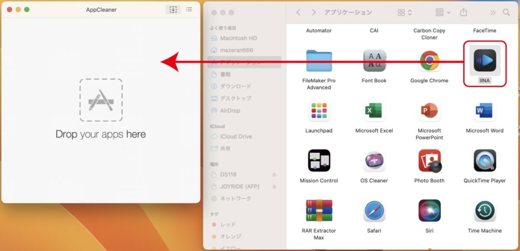This screenshot has height=251, width=520.
Task: Show more Finder toolbar items
Action: click(493, 13)
